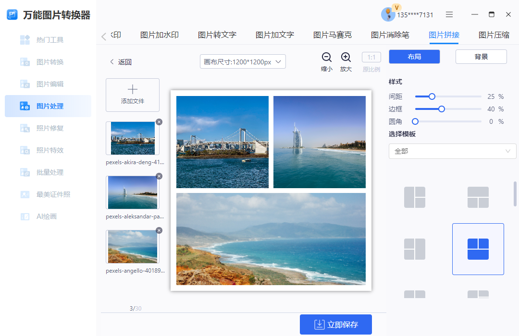This screenshot has height=336, width=519.
Task: Open the 图片马赛克 tab
Action: 332,35
